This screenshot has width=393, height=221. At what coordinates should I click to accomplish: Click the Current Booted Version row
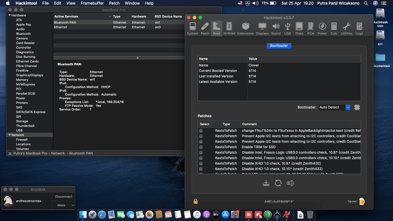coord(279,71)
